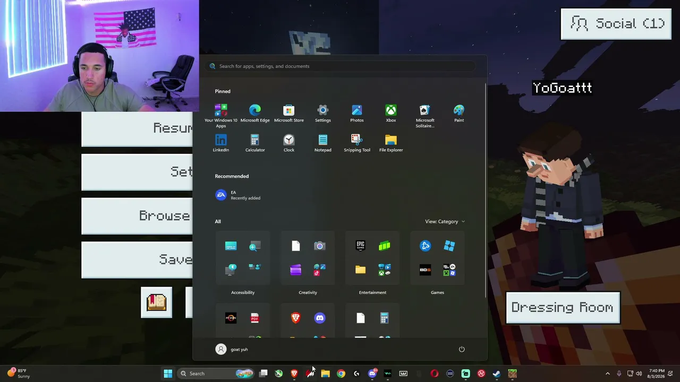680x382 pixels.
Task: Open Minecraft Browse button
Action: click(x=137, y=216)
